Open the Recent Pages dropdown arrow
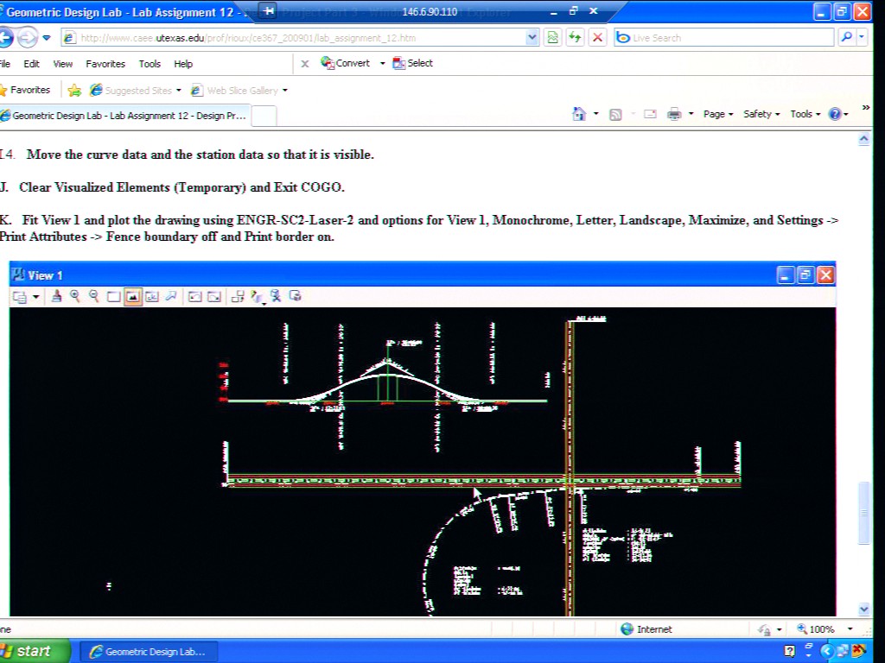This screenshot has height=663, width=885. click(47, 38)
